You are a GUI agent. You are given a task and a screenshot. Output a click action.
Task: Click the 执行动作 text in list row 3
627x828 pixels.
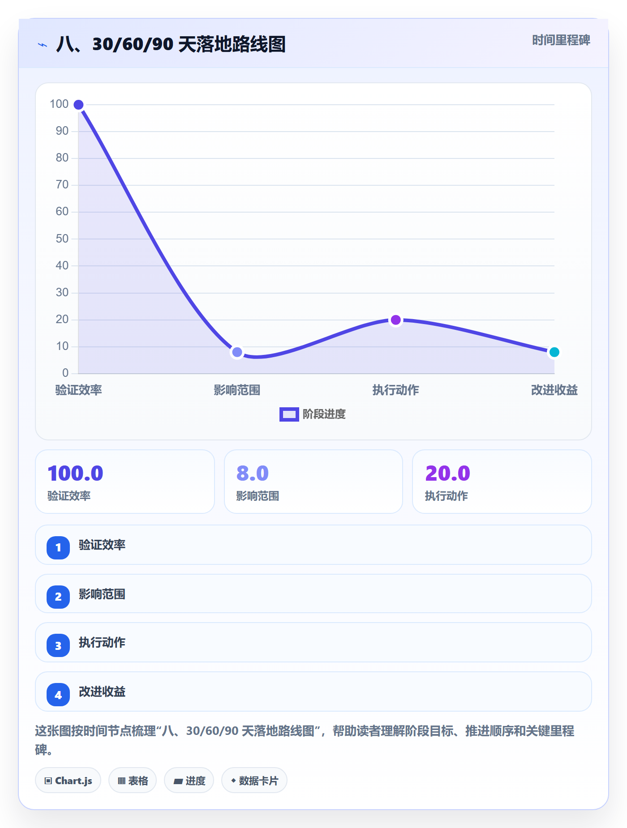(x=102, y=643)
